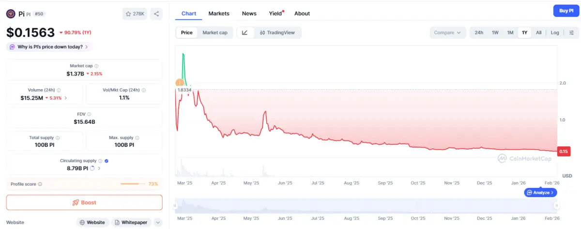Open chart settings sliders icon
The image size is (581, 229).
pos(571,33)
